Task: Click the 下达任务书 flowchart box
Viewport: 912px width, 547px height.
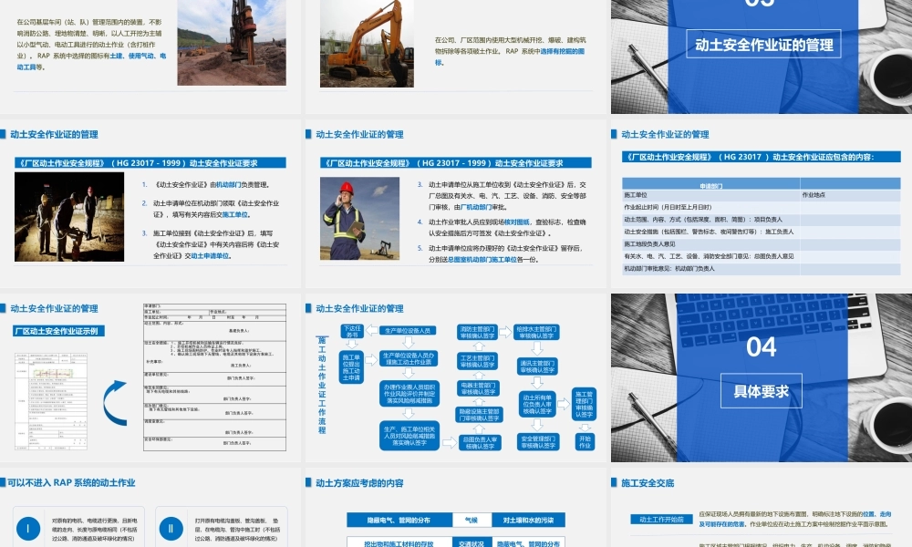Action: pyautogui.click(x=352, y=331)
